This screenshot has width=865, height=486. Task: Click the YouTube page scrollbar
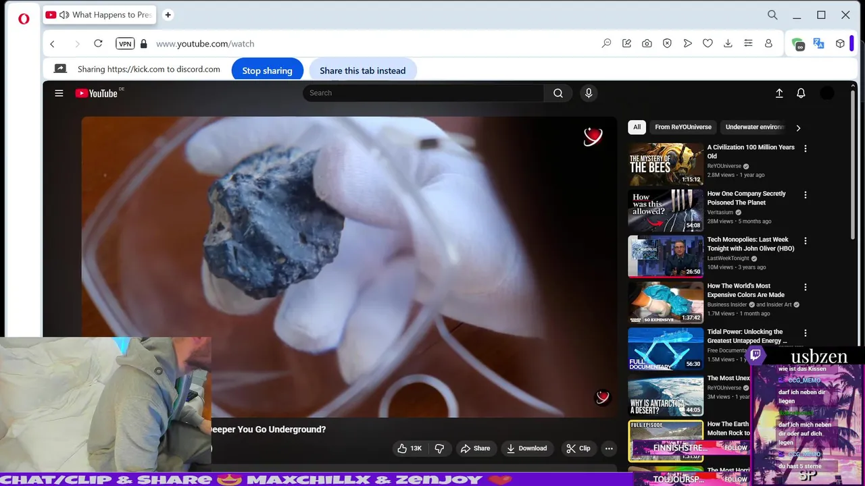click(854, 165)
